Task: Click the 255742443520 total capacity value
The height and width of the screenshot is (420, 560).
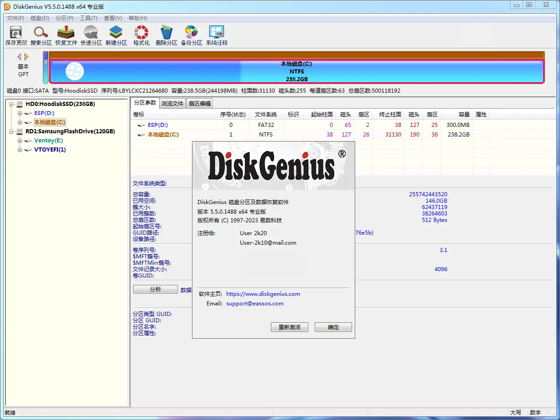Action: [428, 194]
